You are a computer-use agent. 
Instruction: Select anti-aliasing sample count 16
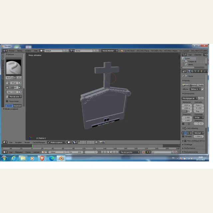191,133
